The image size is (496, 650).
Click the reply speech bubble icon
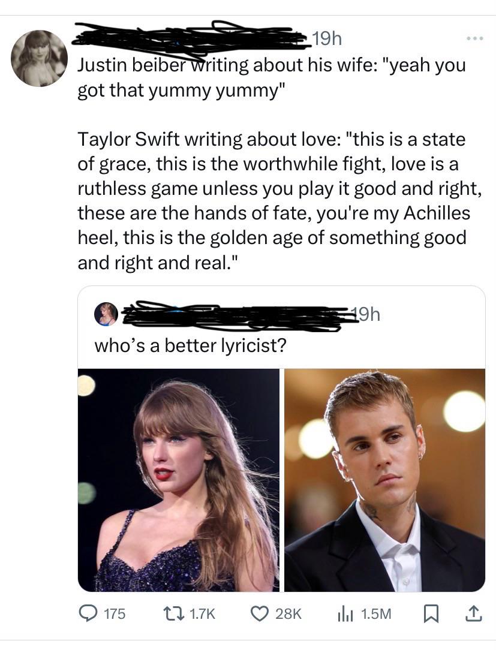click(x=88, y=613)
